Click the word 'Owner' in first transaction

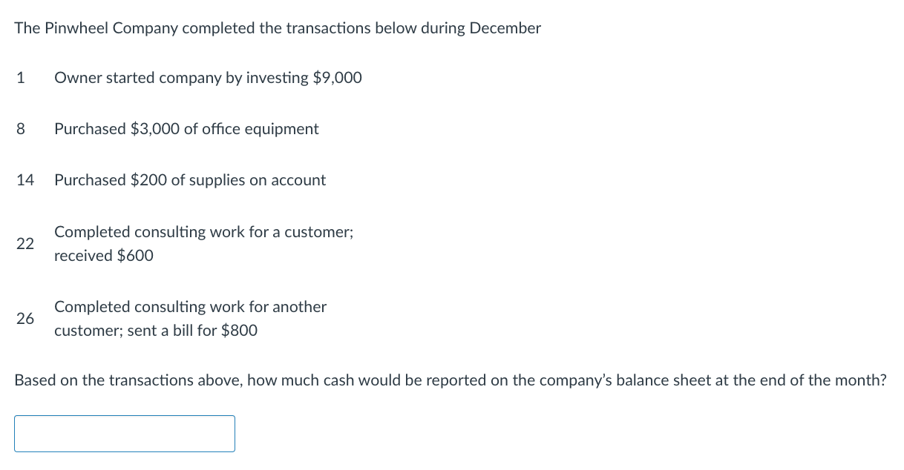pos(77,78)
